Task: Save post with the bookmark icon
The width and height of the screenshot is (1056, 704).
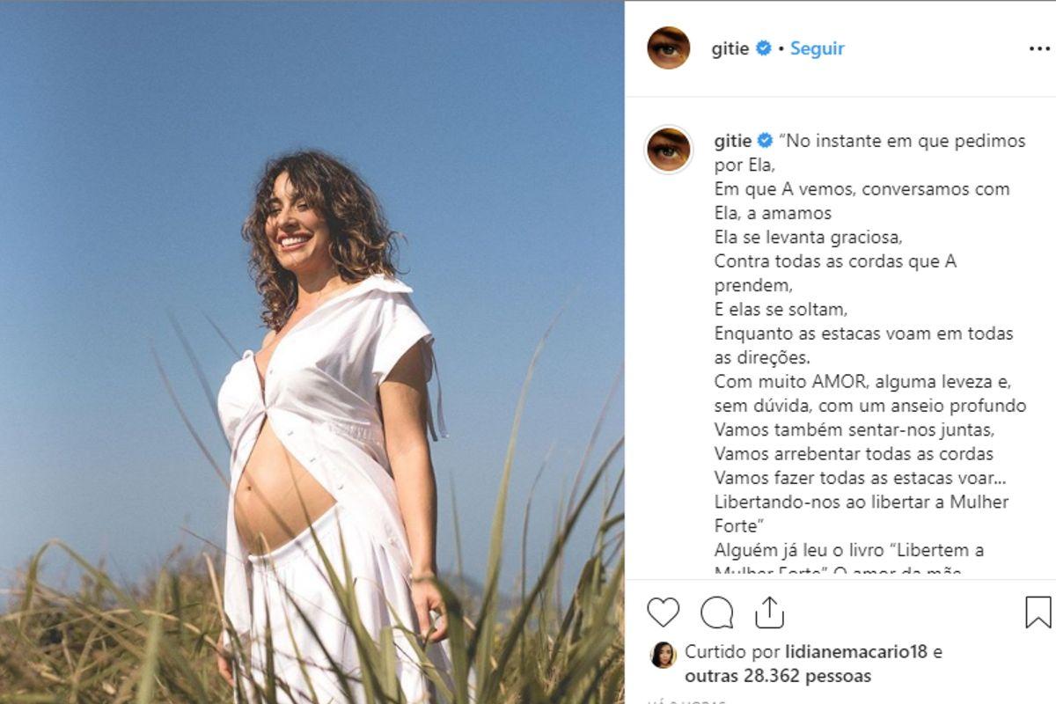Action: [1038, 612]
